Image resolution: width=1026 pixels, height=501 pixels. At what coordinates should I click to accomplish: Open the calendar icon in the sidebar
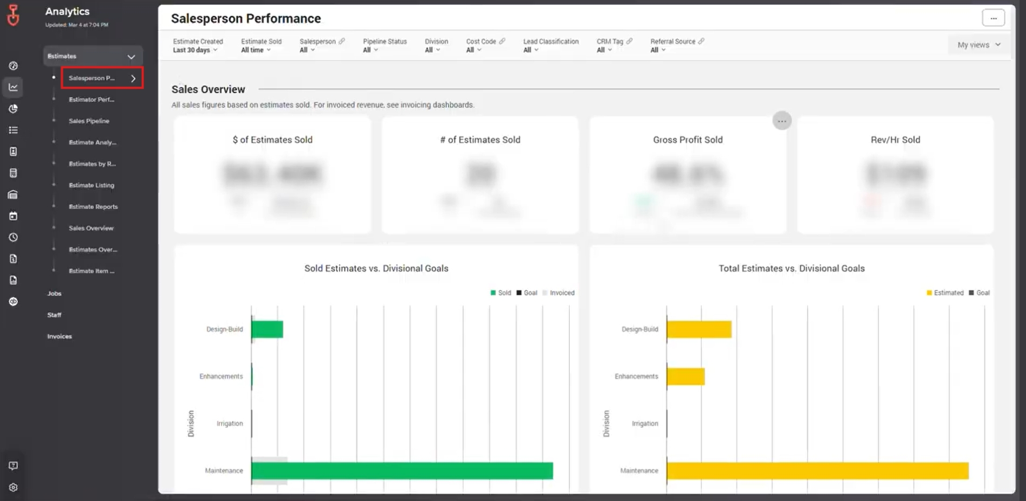click(13, 215)
